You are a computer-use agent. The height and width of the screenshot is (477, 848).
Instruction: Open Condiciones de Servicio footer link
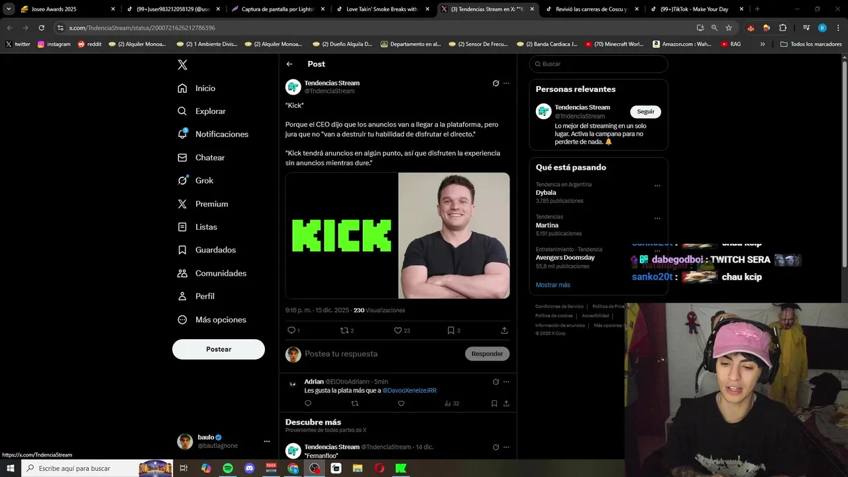[x=559, y=307]
